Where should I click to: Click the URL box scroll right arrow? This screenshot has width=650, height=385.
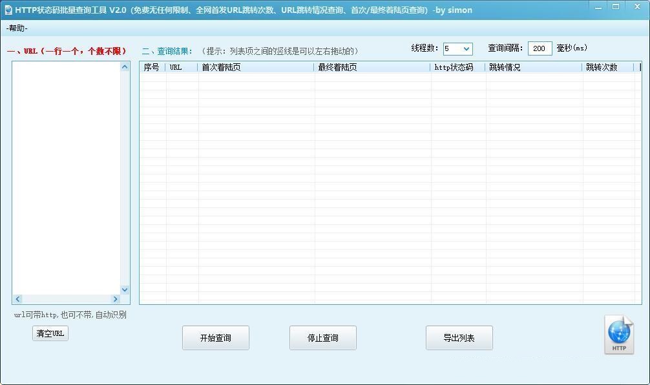click(x=115, y=299)
